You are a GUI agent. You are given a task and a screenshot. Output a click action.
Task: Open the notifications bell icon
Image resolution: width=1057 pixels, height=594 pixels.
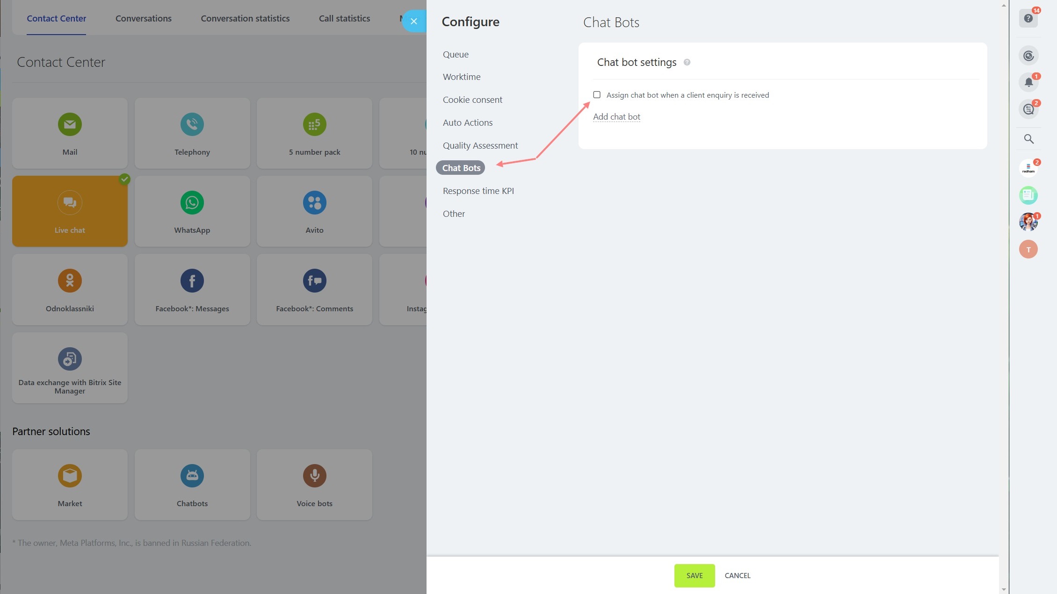coord(1028,83)
